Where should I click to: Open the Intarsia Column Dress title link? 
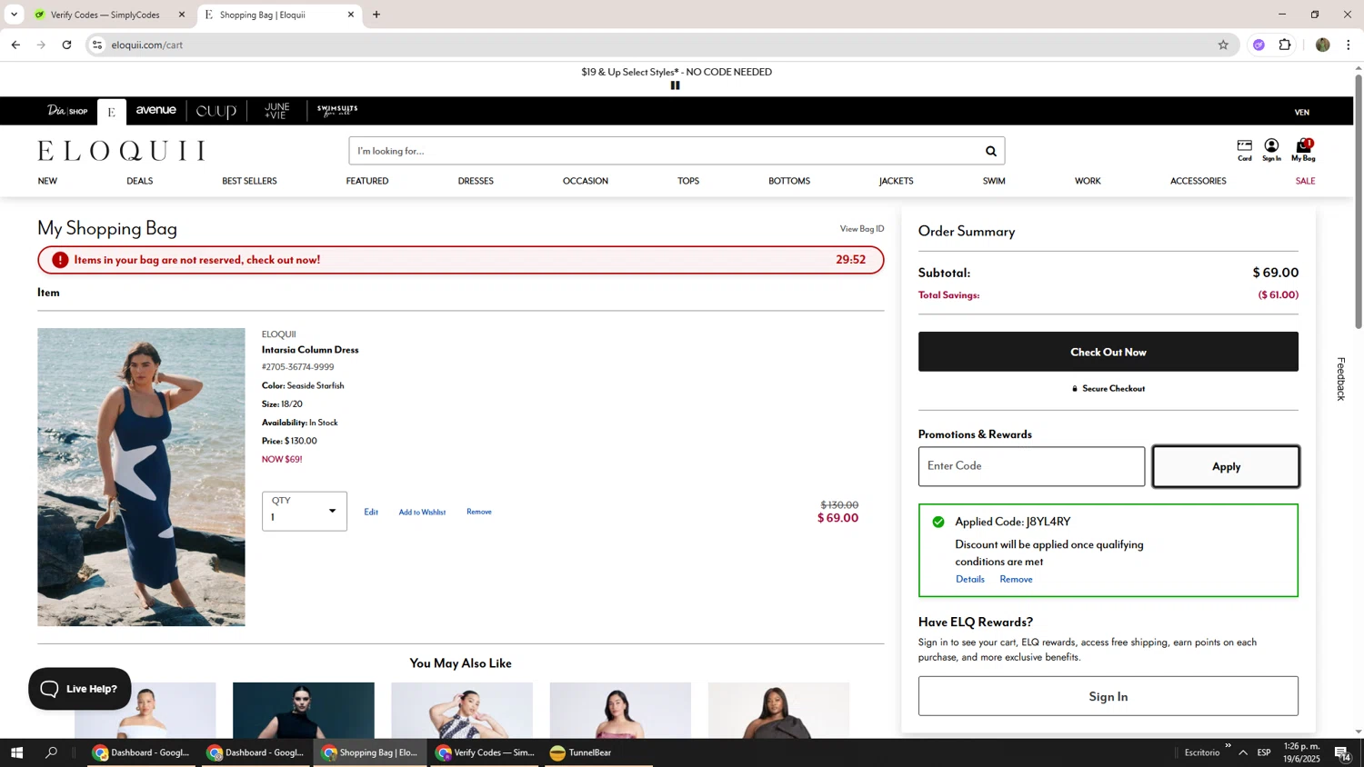(310, 350)
